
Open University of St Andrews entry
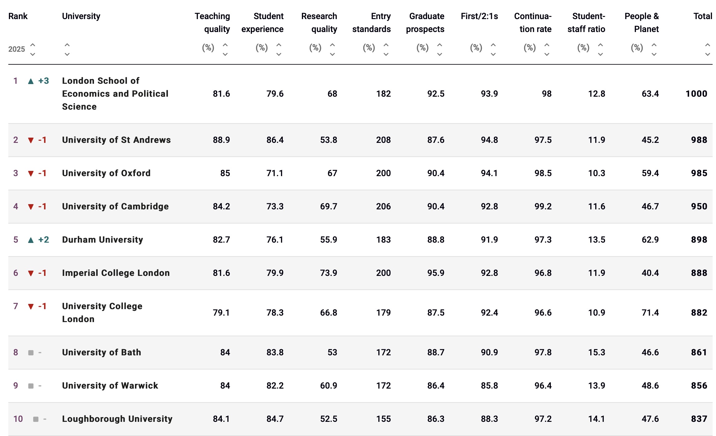pyautogui.click(x=116, y=140)
